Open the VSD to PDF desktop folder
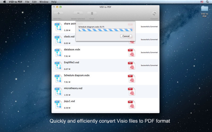Screen dimensions: 212x132 click(204, 11)
